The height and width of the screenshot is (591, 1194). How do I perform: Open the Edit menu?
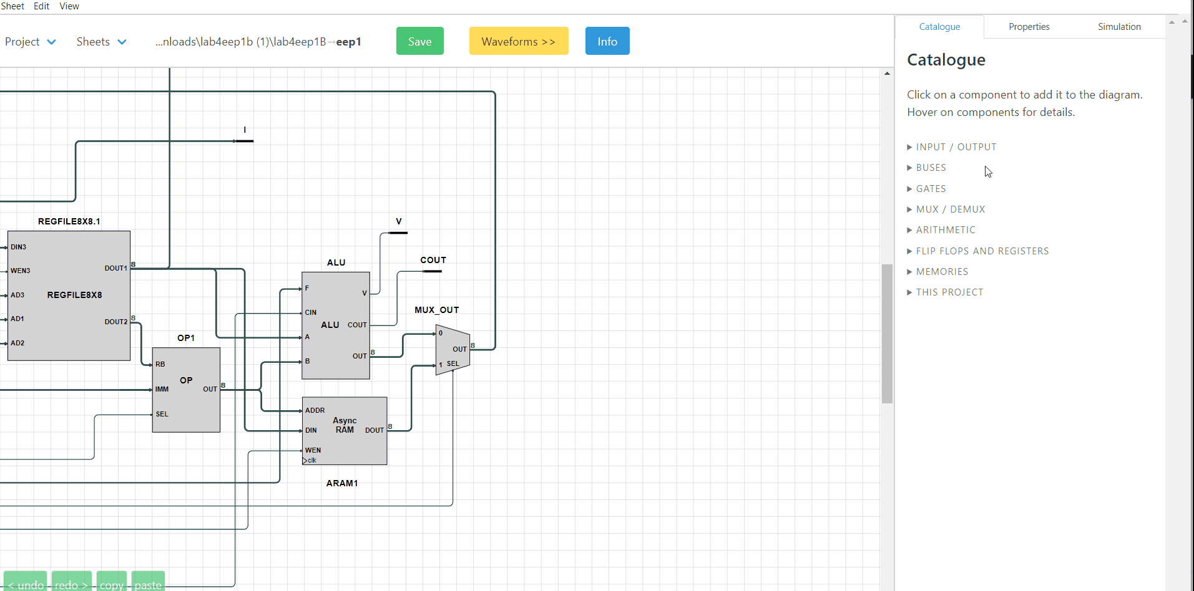41,6
